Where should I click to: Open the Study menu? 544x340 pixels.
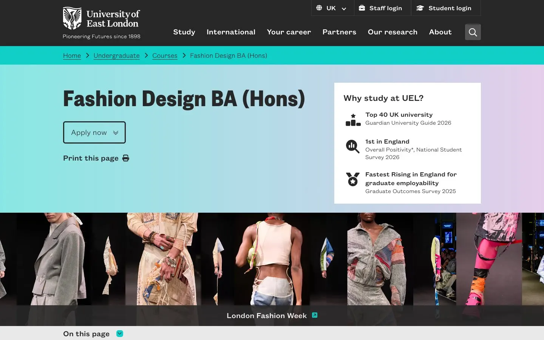pyautogui.click(x=184, y=32)
